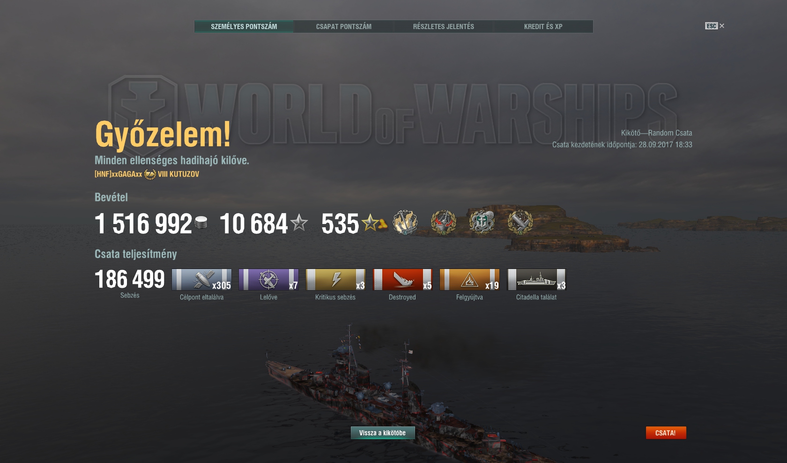This screenshot has height=463, width=787.
Task: Click the Vissza a kikötőbe button
Action: (383, 433)
